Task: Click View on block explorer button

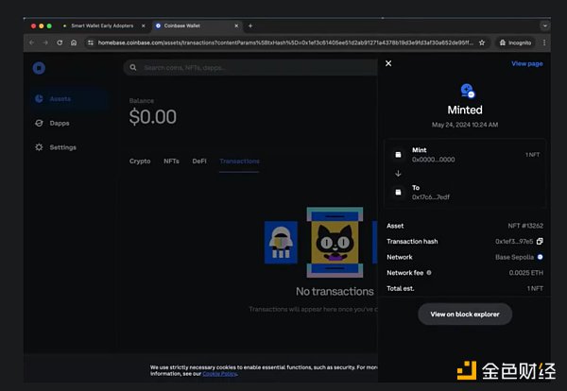Action: 465,314
